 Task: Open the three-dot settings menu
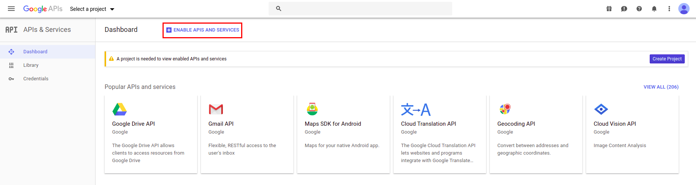(x=669, y=9)
